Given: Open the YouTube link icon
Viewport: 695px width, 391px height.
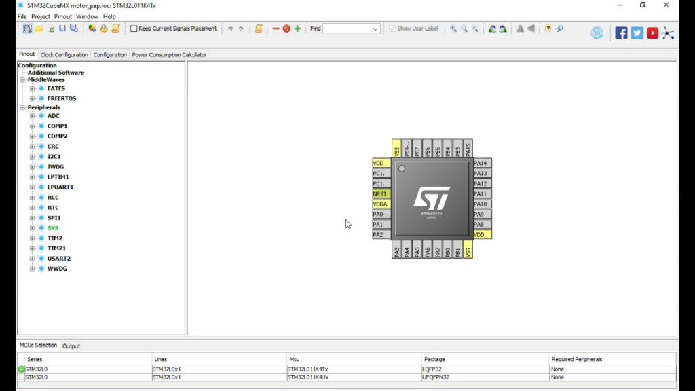Looking at the screenshot, I should click(x=652, y=33).
